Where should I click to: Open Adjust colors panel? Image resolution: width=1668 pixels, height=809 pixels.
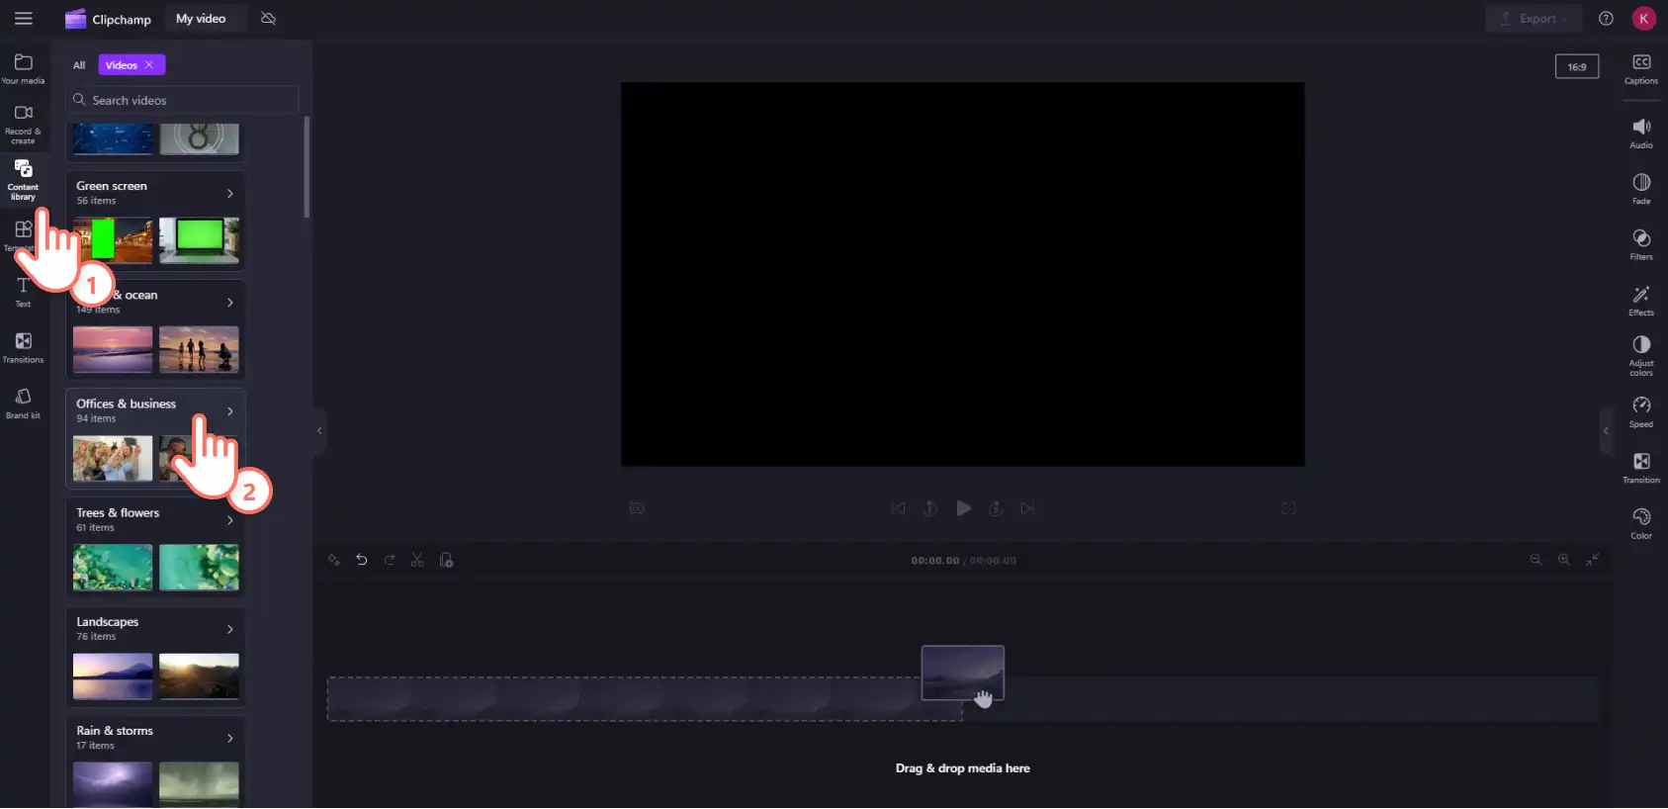click(x=1640, y=355)
